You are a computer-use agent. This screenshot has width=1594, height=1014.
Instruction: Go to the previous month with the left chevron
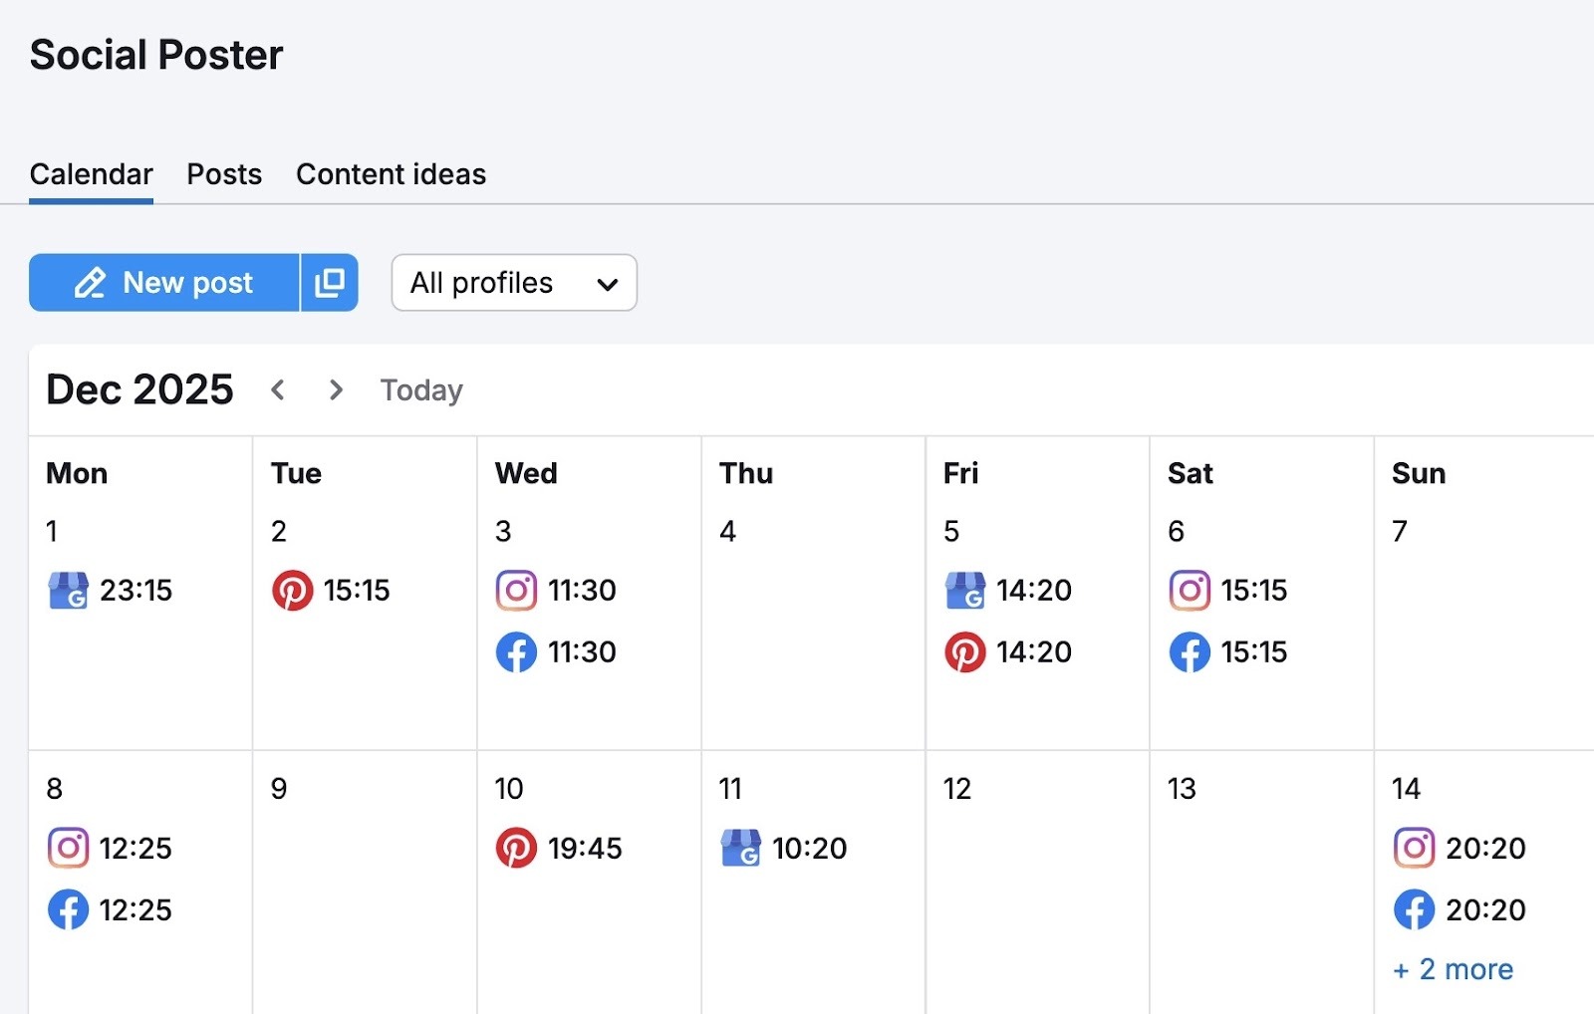click(279, 389)
